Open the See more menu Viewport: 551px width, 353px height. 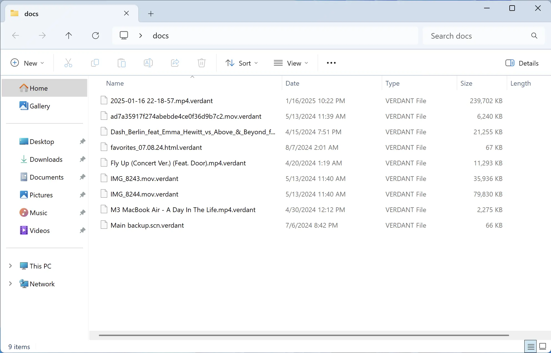click(331, 63)
